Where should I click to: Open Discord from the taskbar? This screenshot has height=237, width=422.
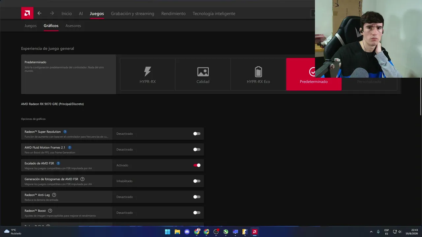point(187,232)
